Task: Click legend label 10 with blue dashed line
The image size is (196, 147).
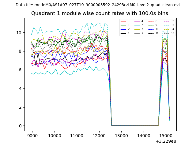Action: pos(157,29)
